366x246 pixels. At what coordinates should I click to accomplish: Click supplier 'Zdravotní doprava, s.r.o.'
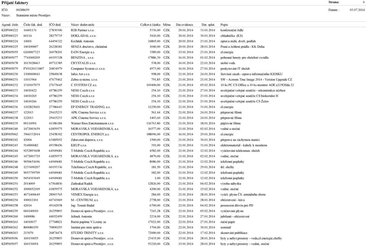click(87, 140)
